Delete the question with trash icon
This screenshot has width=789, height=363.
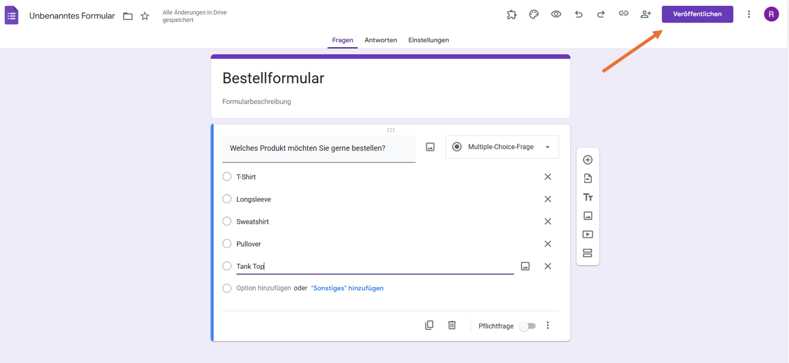(x=452, y=326)
